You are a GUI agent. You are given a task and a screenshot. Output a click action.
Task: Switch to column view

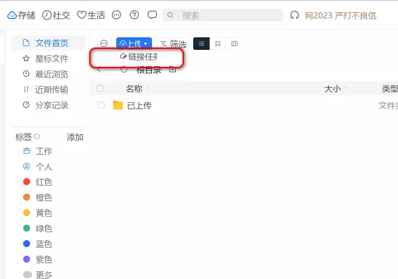pos(234,44)
